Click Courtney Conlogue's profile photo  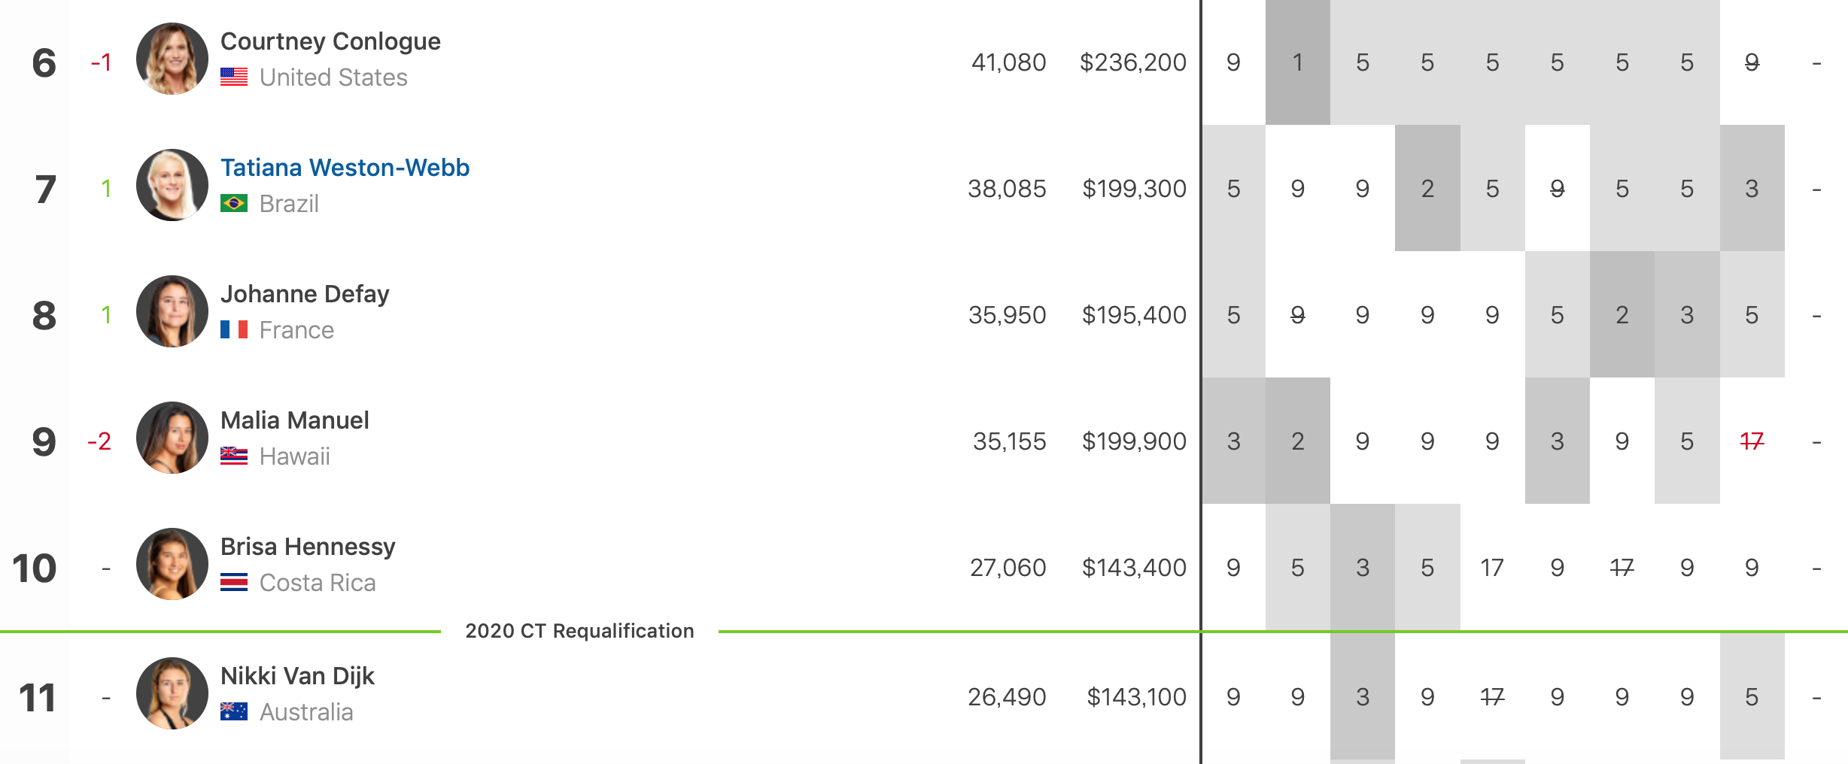(172, 59)
